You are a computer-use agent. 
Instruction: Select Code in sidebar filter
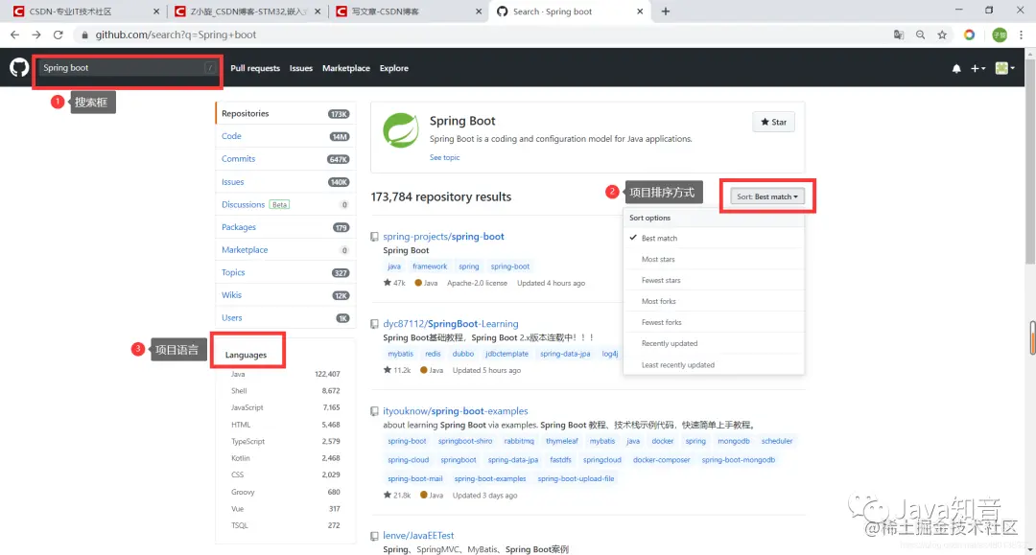click(x=286, y=136)
